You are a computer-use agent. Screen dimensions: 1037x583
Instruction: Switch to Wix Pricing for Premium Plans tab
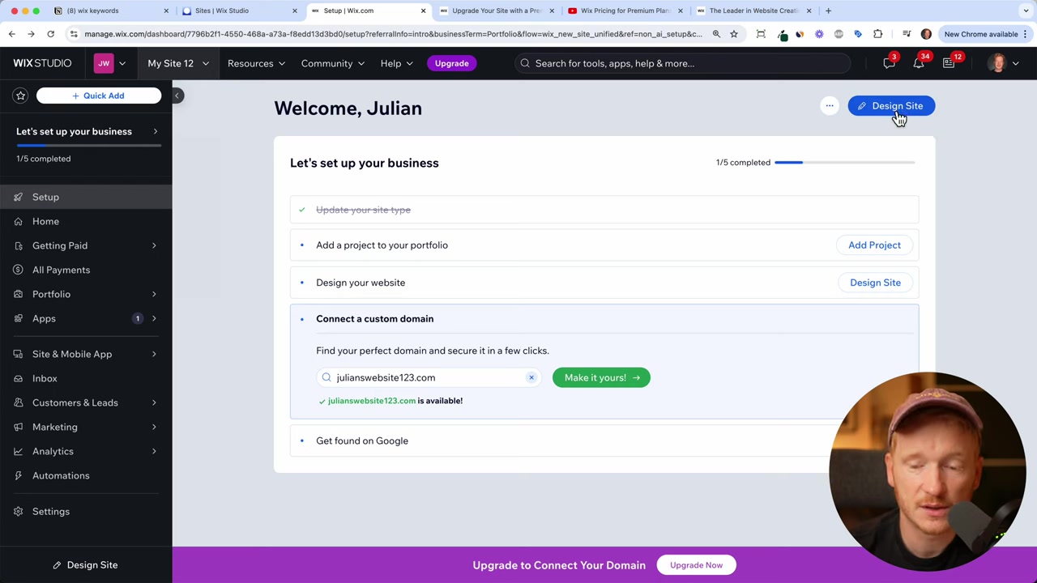[624, 11]
